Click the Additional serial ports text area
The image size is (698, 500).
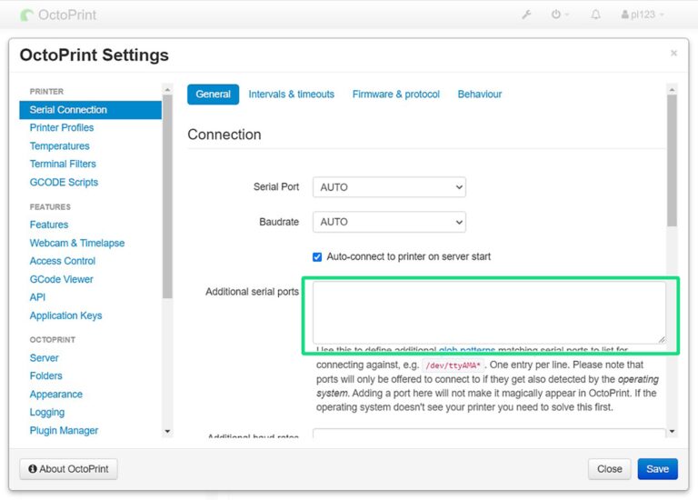coord(489,312)
